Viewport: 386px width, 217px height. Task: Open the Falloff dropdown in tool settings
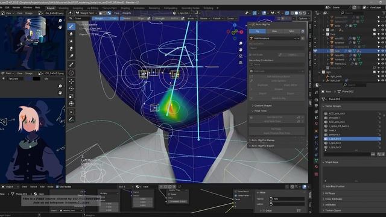point(218,19)
